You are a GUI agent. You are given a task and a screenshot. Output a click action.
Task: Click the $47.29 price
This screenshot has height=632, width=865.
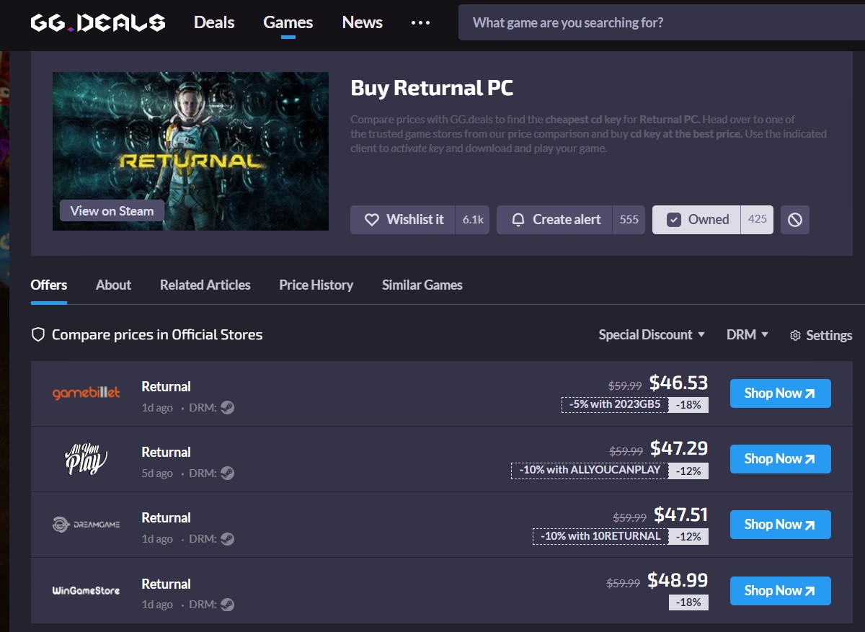tap(679, 448)
